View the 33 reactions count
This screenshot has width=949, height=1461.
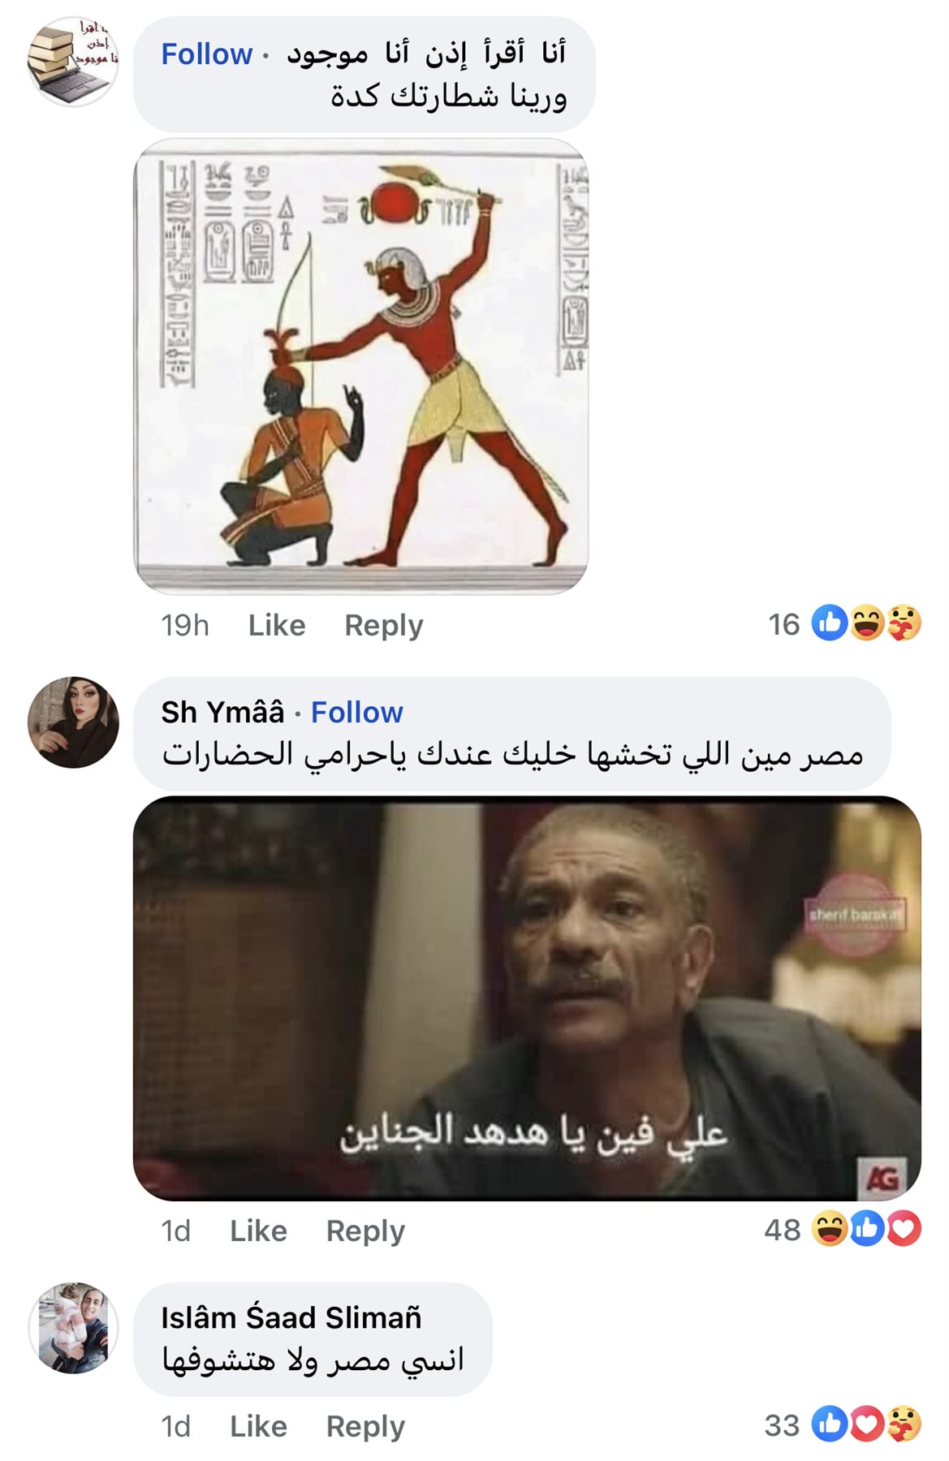(x=782, y=1425)
